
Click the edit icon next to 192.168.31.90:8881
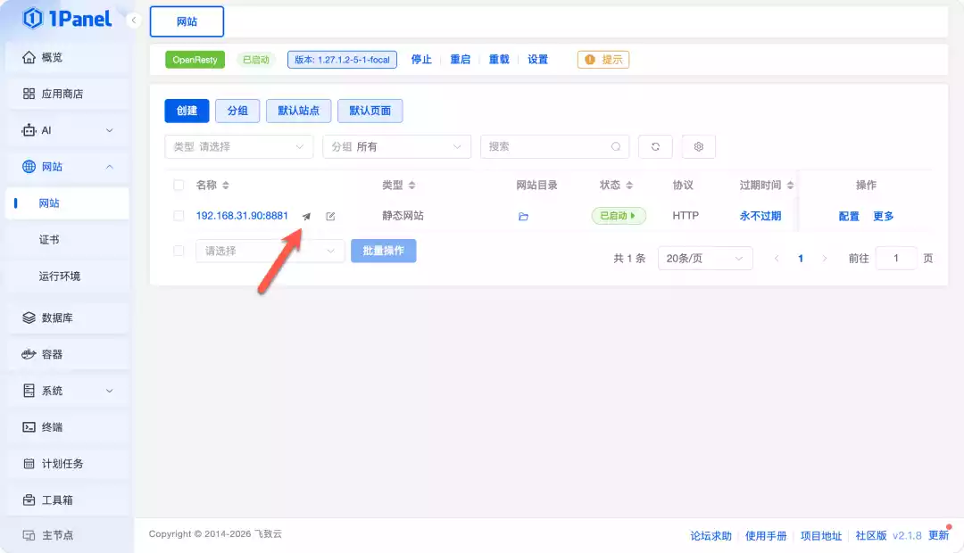(x=330, y=215)
